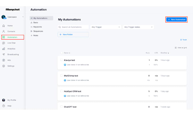Viewport: 193px width, 116px height.
Task: Select Rules submenu item
Action: click(36, 35)
